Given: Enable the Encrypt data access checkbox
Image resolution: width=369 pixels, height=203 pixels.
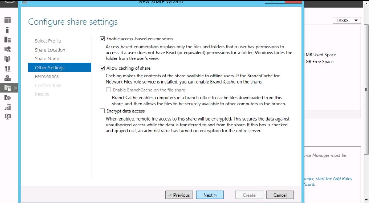Looking at the screenshot, I should click(102, 111).
